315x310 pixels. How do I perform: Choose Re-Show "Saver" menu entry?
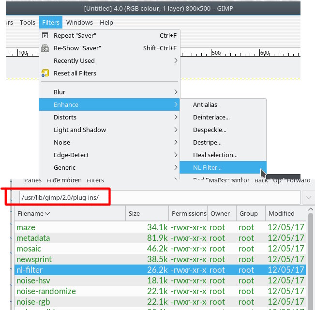tap(109, 48)
